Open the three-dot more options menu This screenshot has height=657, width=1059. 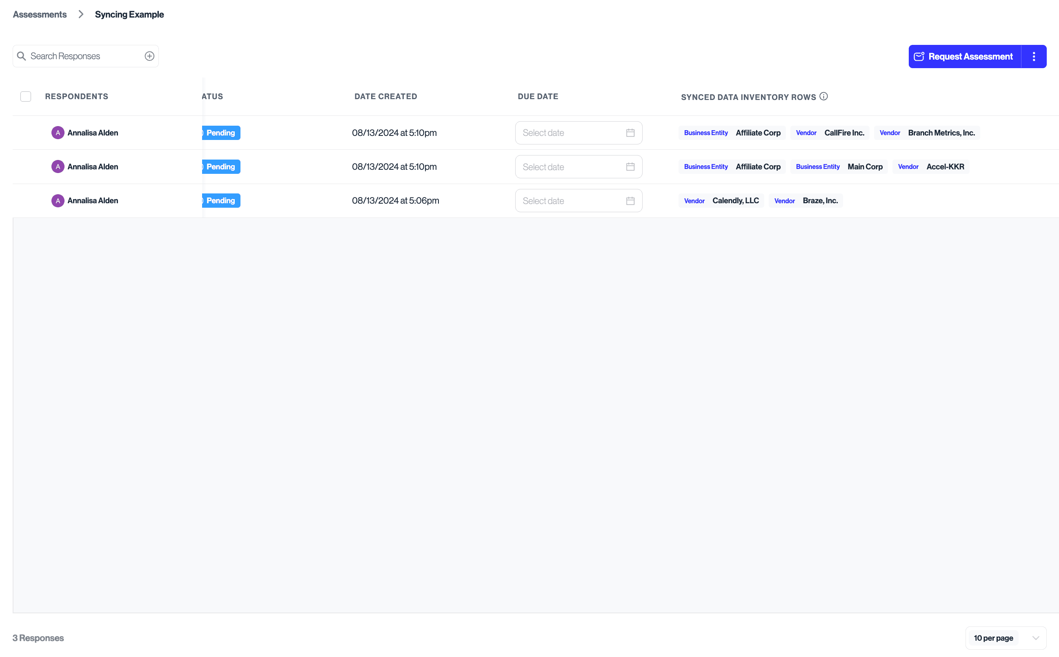[x=1033, y=56]
